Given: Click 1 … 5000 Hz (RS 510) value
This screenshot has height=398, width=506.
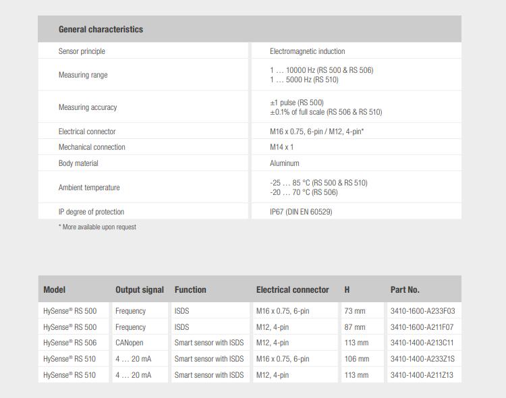Looking at the screenshot, I should [x=304, y=80].
